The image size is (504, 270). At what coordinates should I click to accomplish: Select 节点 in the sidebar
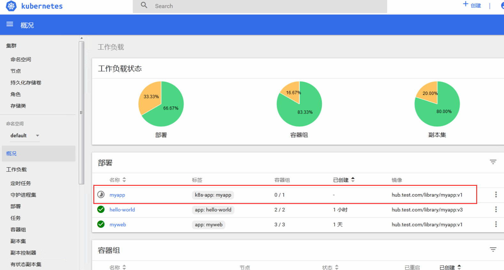click(x=16, y=71)
